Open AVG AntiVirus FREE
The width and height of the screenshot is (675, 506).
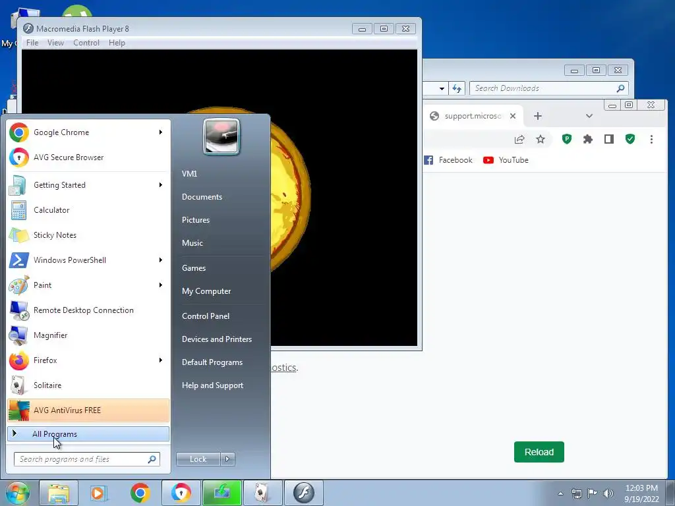tap(88, 410)
